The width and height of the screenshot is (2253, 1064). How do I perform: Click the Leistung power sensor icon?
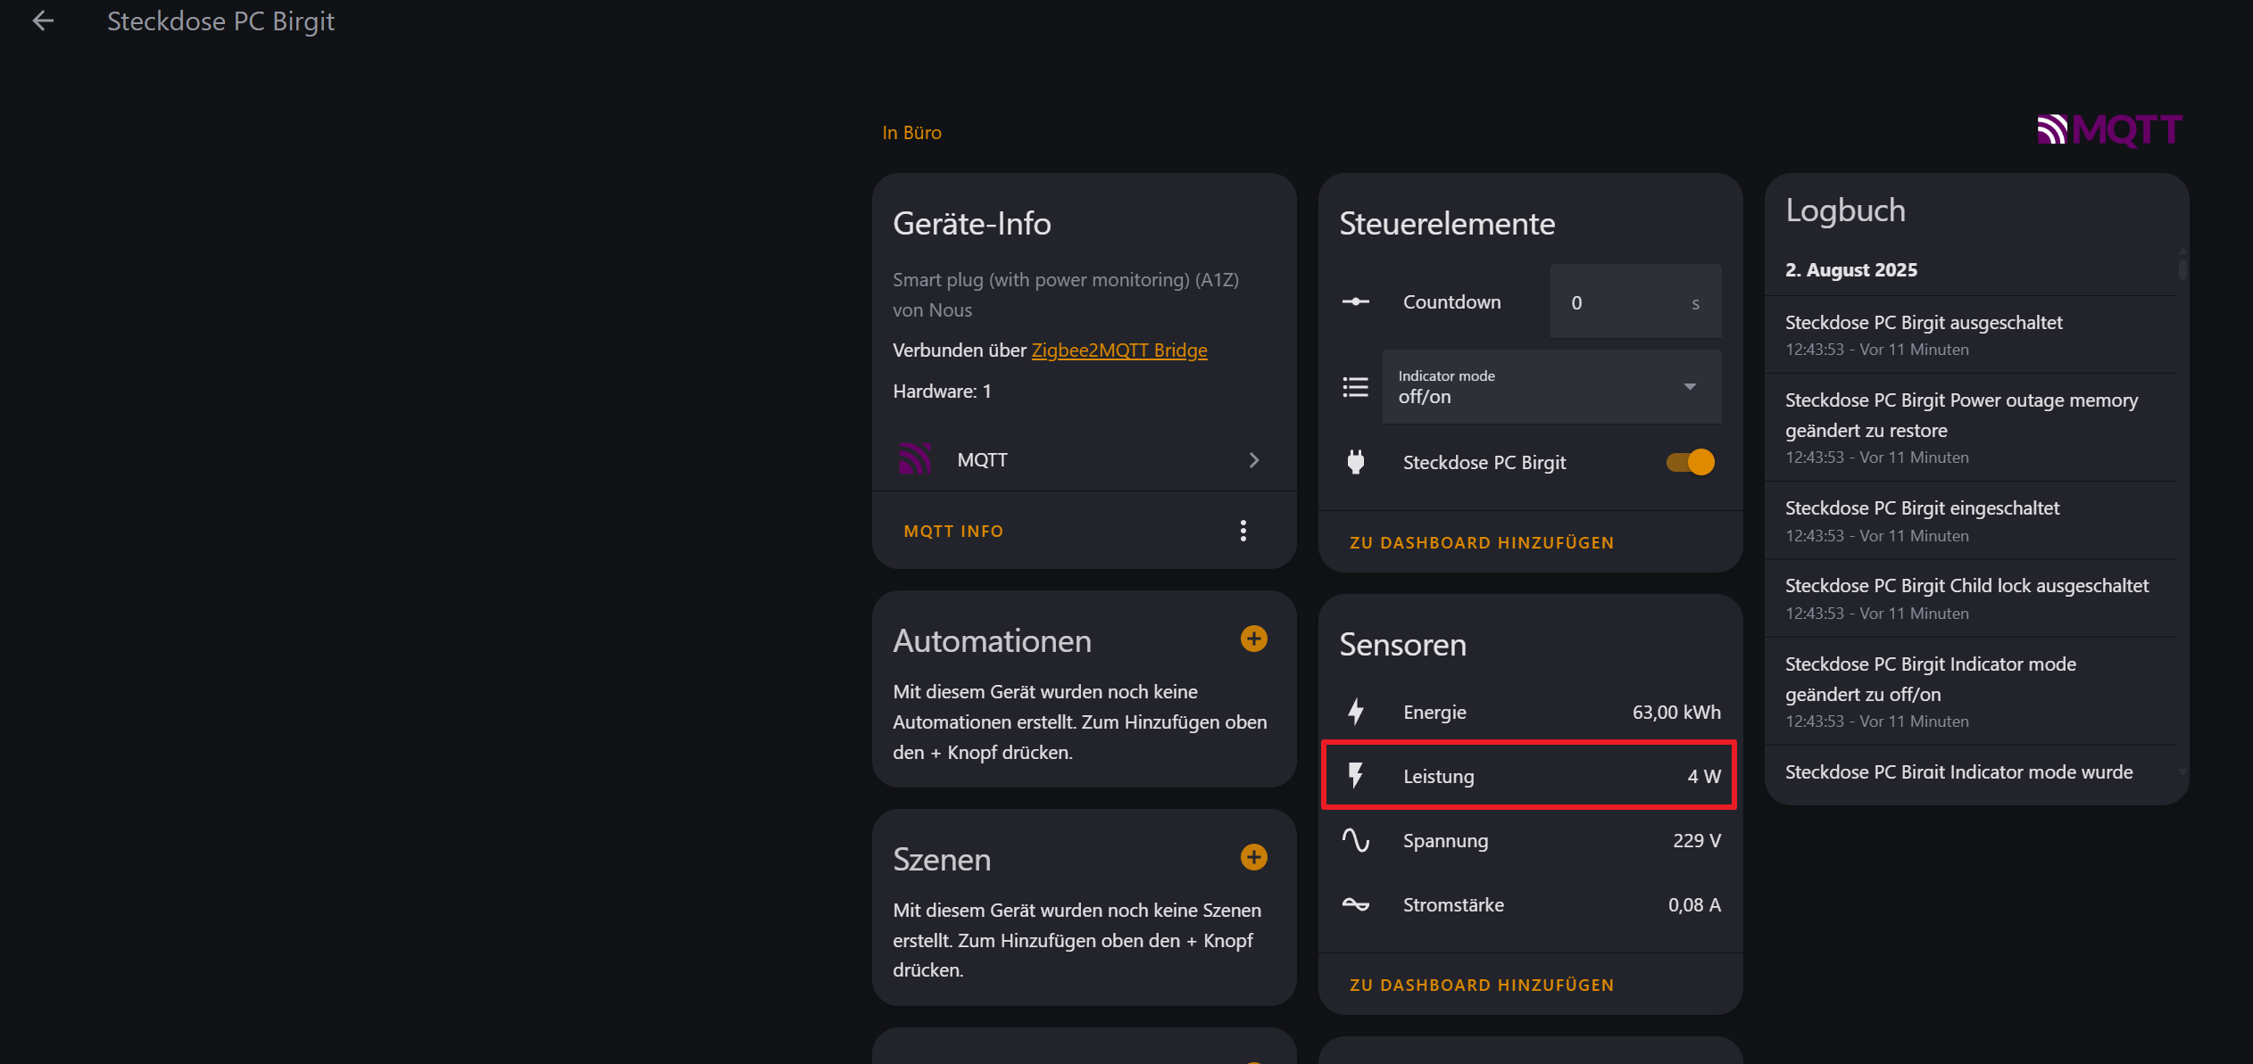(1356, 775)
